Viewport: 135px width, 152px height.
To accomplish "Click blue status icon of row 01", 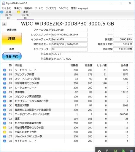I will 4,70.
